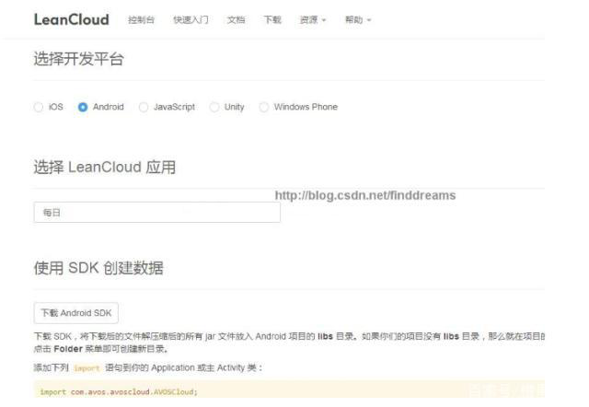Open the 文档 nav link
The height and width of the screenshot is (407, 589).
pyautogui.click(x=237, y=19)
